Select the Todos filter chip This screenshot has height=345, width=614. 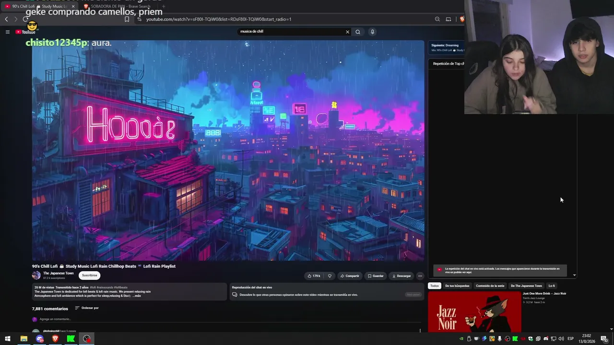434,286
